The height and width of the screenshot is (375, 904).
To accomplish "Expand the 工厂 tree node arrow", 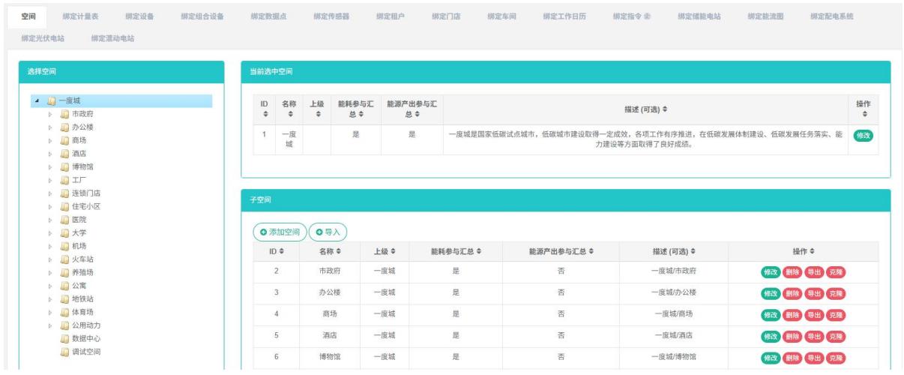I will pyautogui.click(x=51, y=180).
